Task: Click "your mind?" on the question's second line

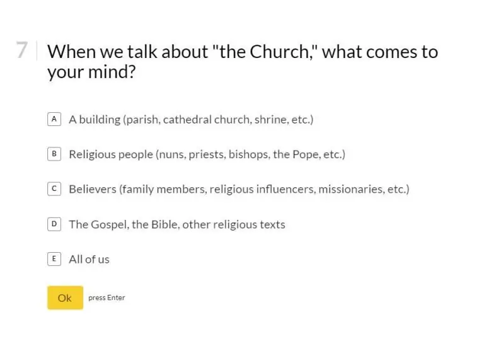Action: pyautogui.click(x=91, y=72)
